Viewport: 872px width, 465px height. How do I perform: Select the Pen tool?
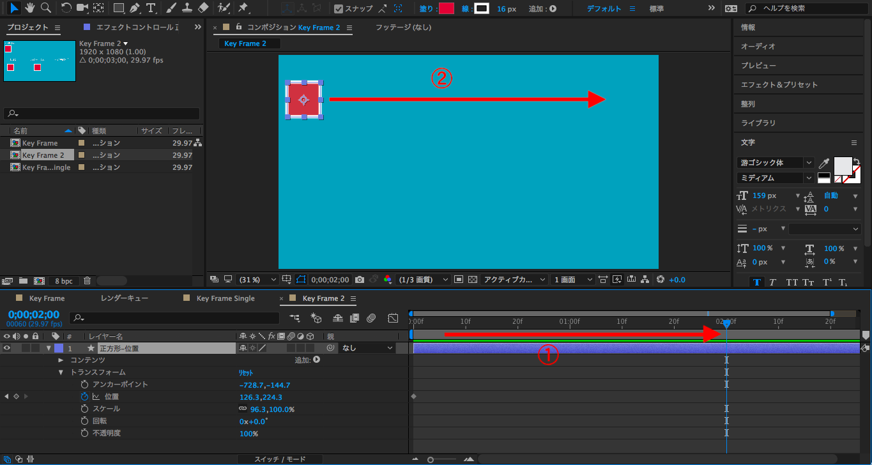click(134, 8)
